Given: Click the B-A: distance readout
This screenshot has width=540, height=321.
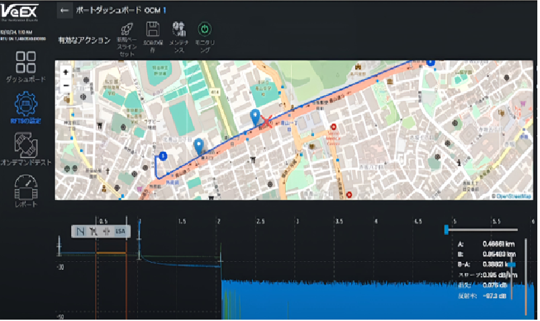Looking at the screenshot, I should (x=496, y=264).
